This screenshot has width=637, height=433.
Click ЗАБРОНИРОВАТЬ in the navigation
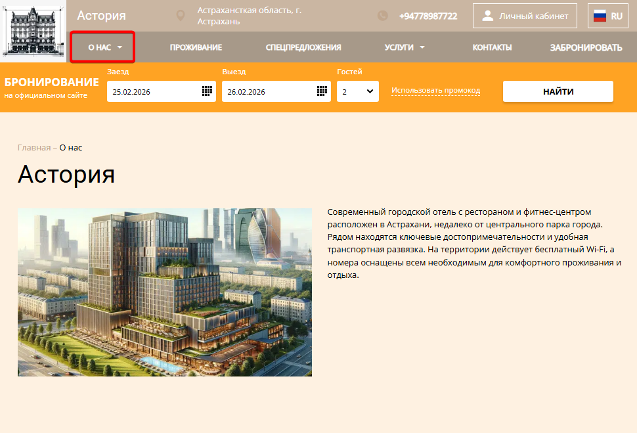[586, 47]
